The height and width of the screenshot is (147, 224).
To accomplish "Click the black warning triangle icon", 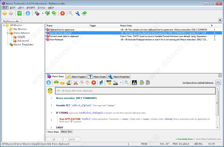I will pos(134,83).
